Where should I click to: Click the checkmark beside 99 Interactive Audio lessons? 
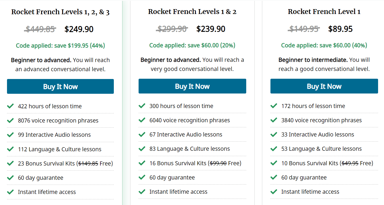[10, 134]
